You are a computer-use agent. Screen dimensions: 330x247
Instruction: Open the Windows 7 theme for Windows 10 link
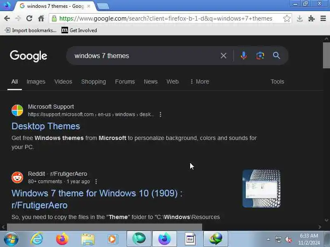[97, 199]
